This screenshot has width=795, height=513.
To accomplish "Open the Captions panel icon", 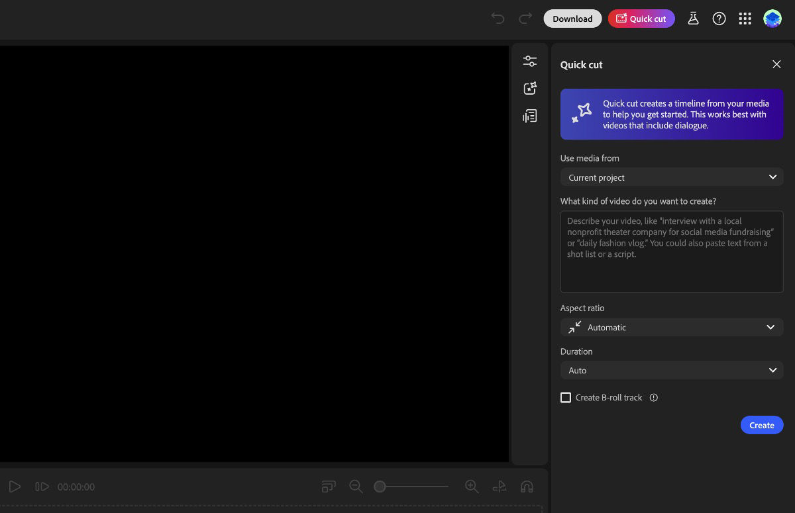I will pyautogui.click(x=530, y=115).
